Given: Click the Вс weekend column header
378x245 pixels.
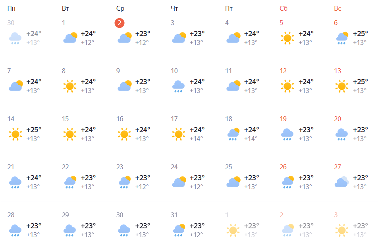Looking at the screenshot, I should 337,8.
